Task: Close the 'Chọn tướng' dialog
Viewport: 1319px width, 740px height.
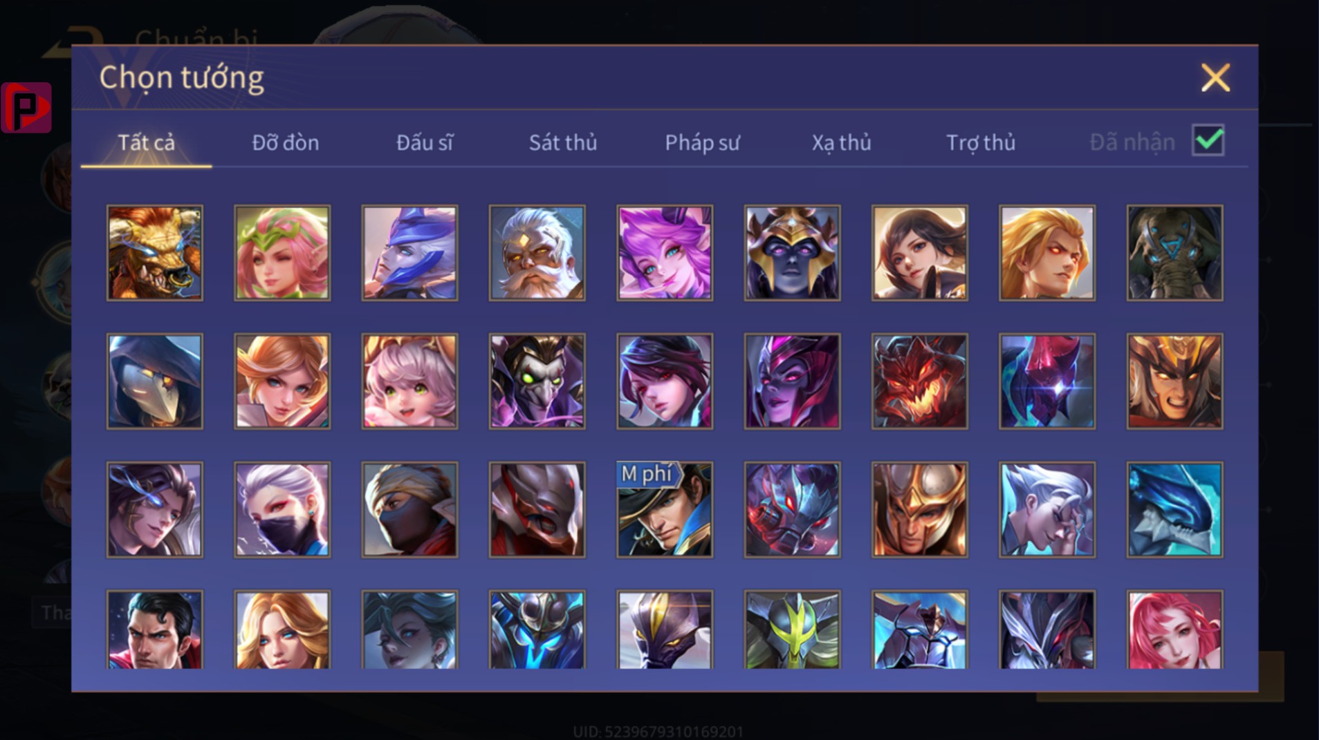Action: (x=1215, y=77)
